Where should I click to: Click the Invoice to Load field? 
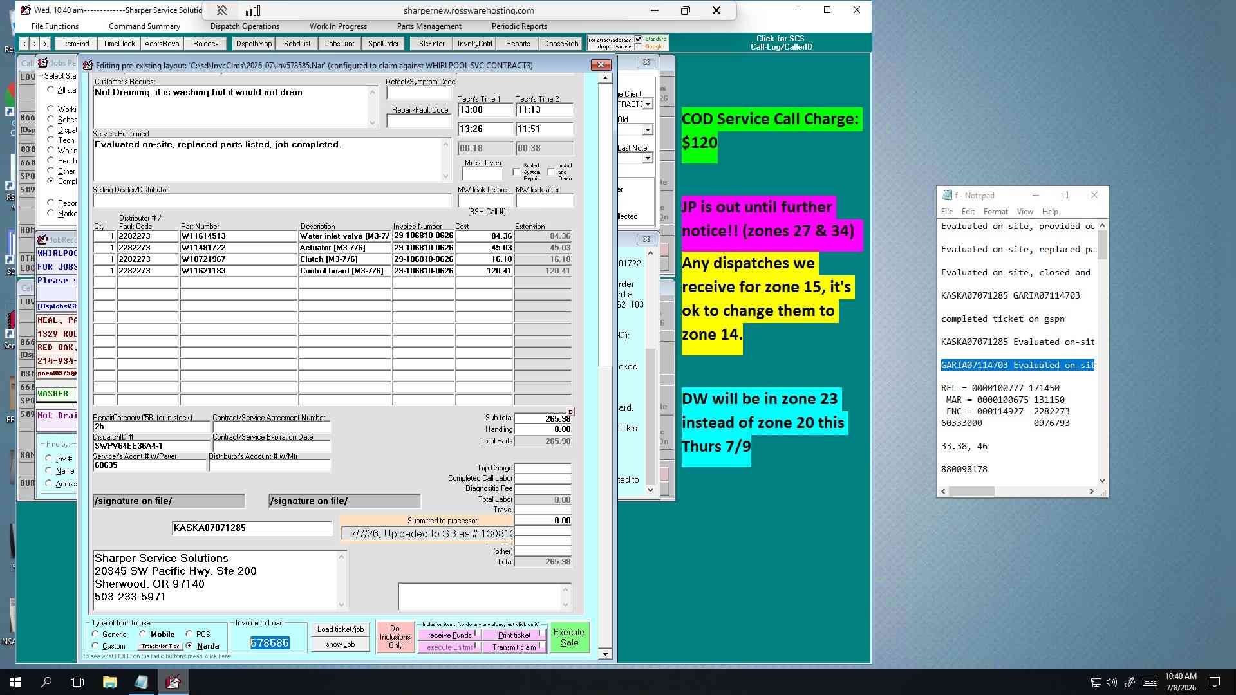pyautogui.click(x=270, y=643)
